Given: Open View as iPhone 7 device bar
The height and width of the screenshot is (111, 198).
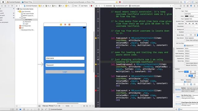Looking at the screenshot, I should 51,106.
